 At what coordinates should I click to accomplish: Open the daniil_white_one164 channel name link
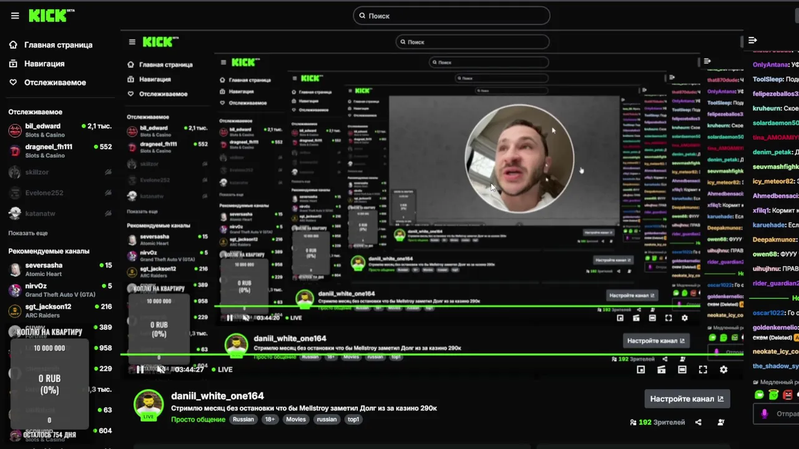click(x=217, y=396)
